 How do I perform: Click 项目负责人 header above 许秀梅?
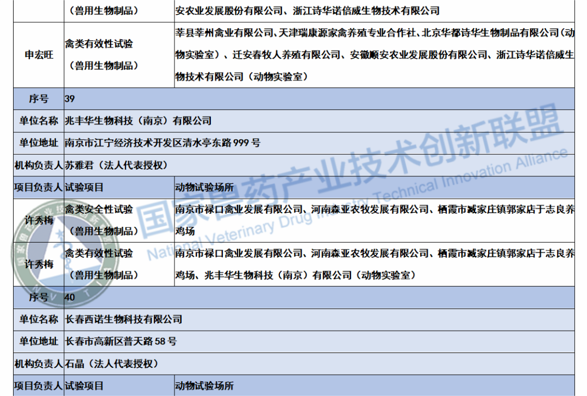[x=39, y=187]
